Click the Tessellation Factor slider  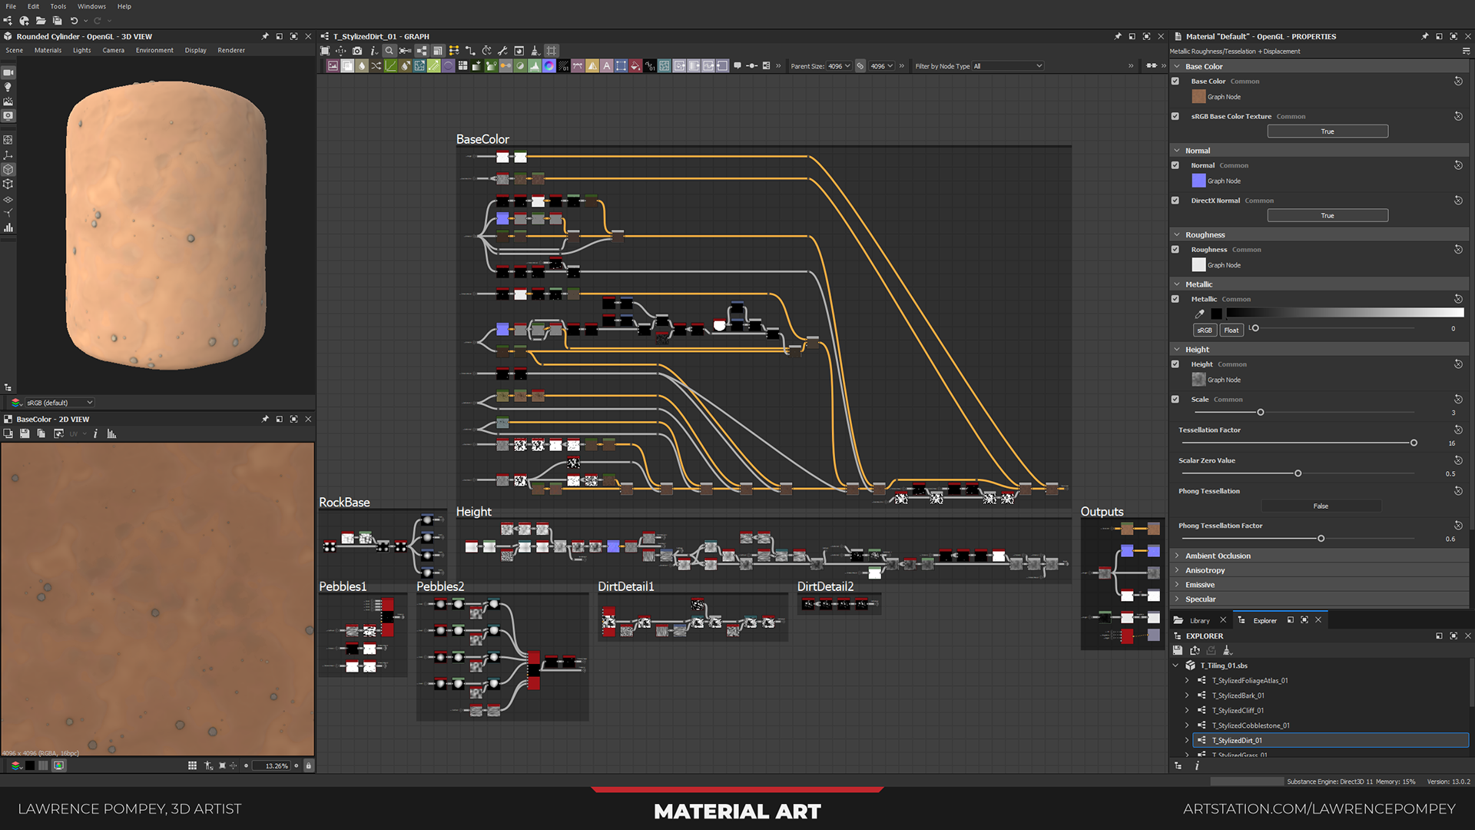point(1299,443)
